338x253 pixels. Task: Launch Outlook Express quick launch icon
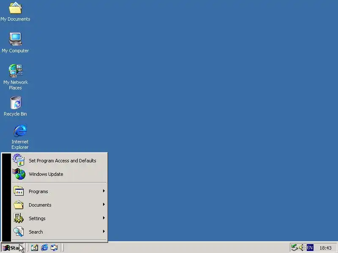pos(54,248)
